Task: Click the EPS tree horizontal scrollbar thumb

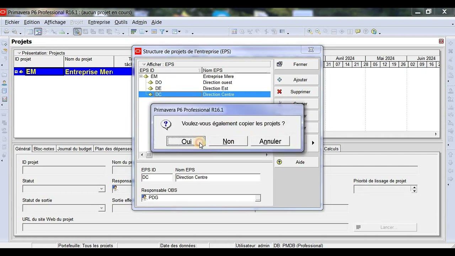Action: point(149,155)
